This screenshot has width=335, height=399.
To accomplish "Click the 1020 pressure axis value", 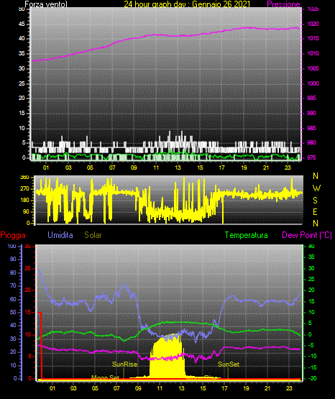I will (313, 24).
